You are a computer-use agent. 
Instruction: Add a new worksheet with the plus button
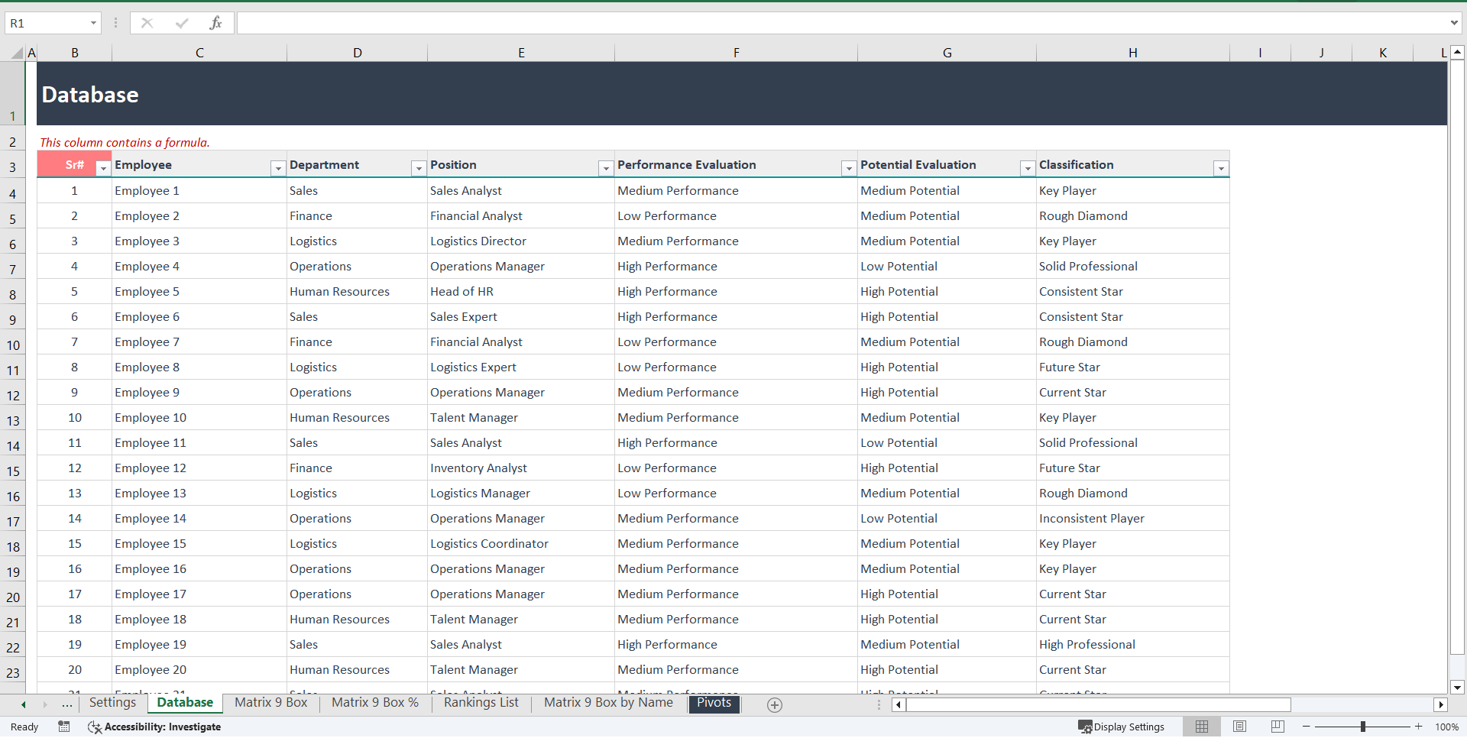(774, 705)
